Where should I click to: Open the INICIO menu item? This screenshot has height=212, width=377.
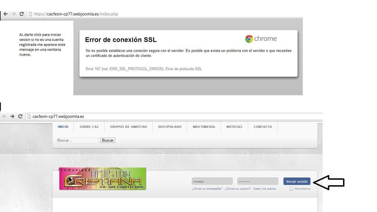pyautogui.click(x=63, y=127)
